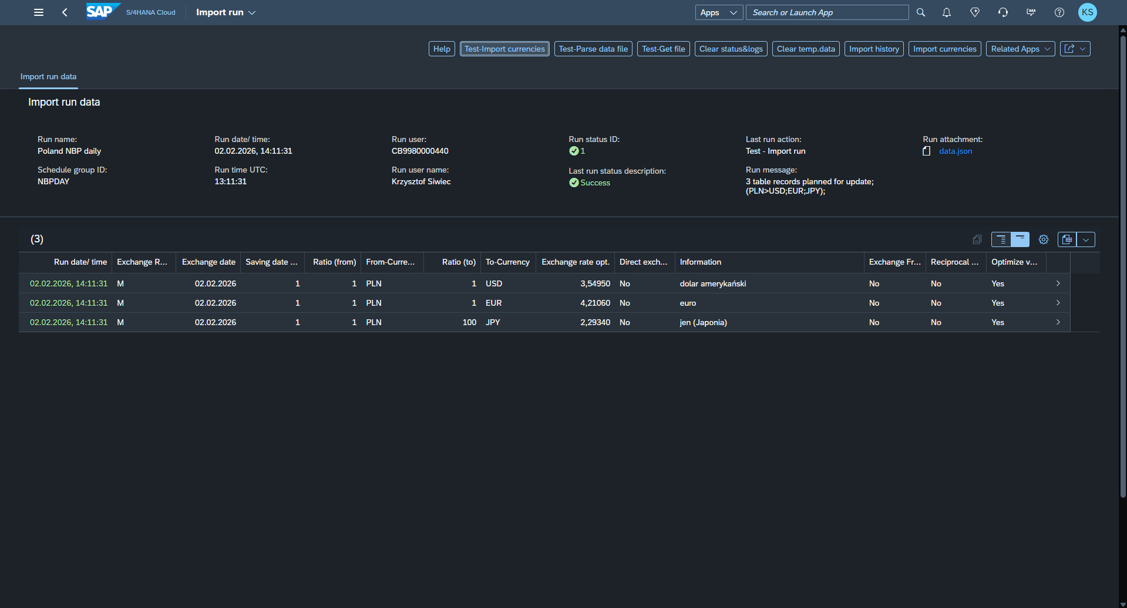
Task: Expand the Related Apps menu
Action: 1020,49
